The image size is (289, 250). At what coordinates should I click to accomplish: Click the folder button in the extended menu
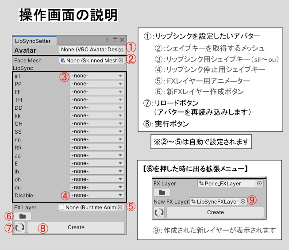[162, 192]
